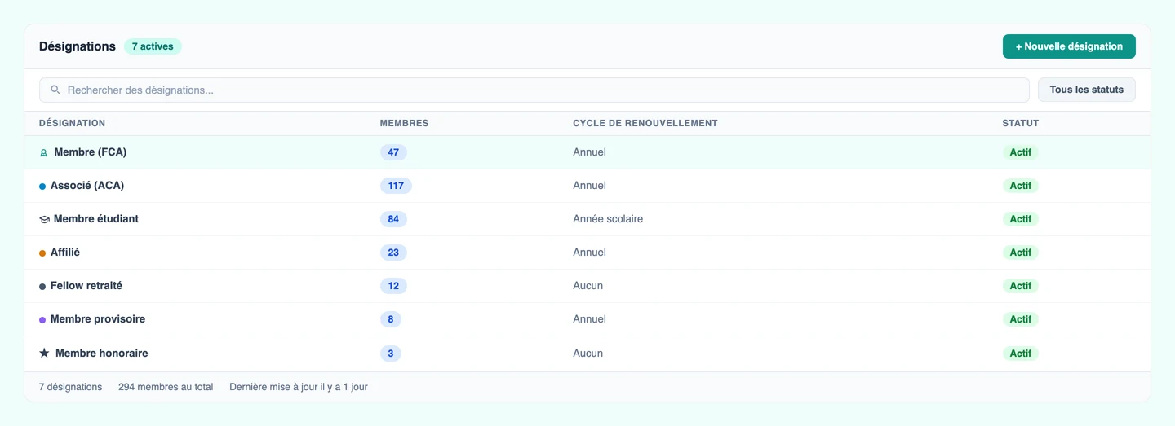Click the Actif status of Fellow retraité
This screenshot has height=426, width=1175.
[x=1021, y=286]
